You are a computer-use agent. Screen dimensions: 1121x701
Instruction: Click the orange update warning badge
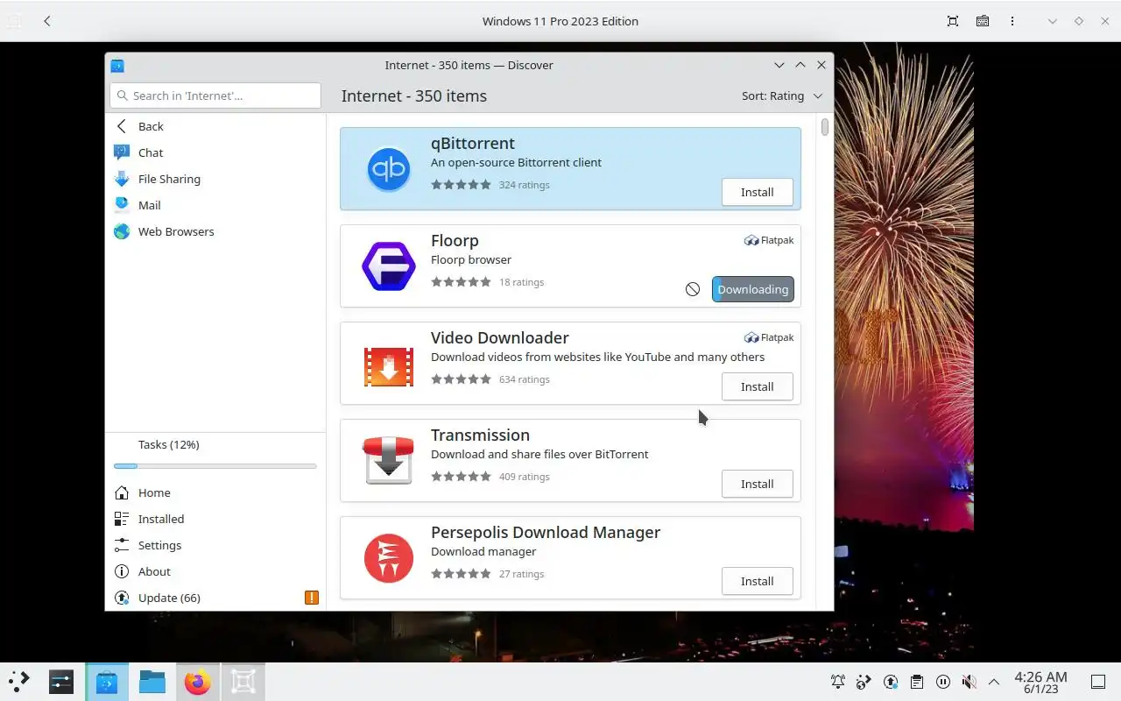311,598
